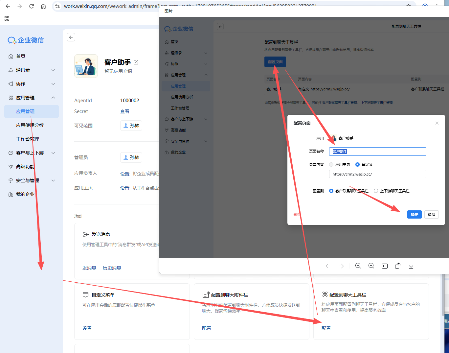Viewport: 449px width, 353px height.
Task: Zoom in using the image viewer magnifier plus
Action: (x=371, y=266)
